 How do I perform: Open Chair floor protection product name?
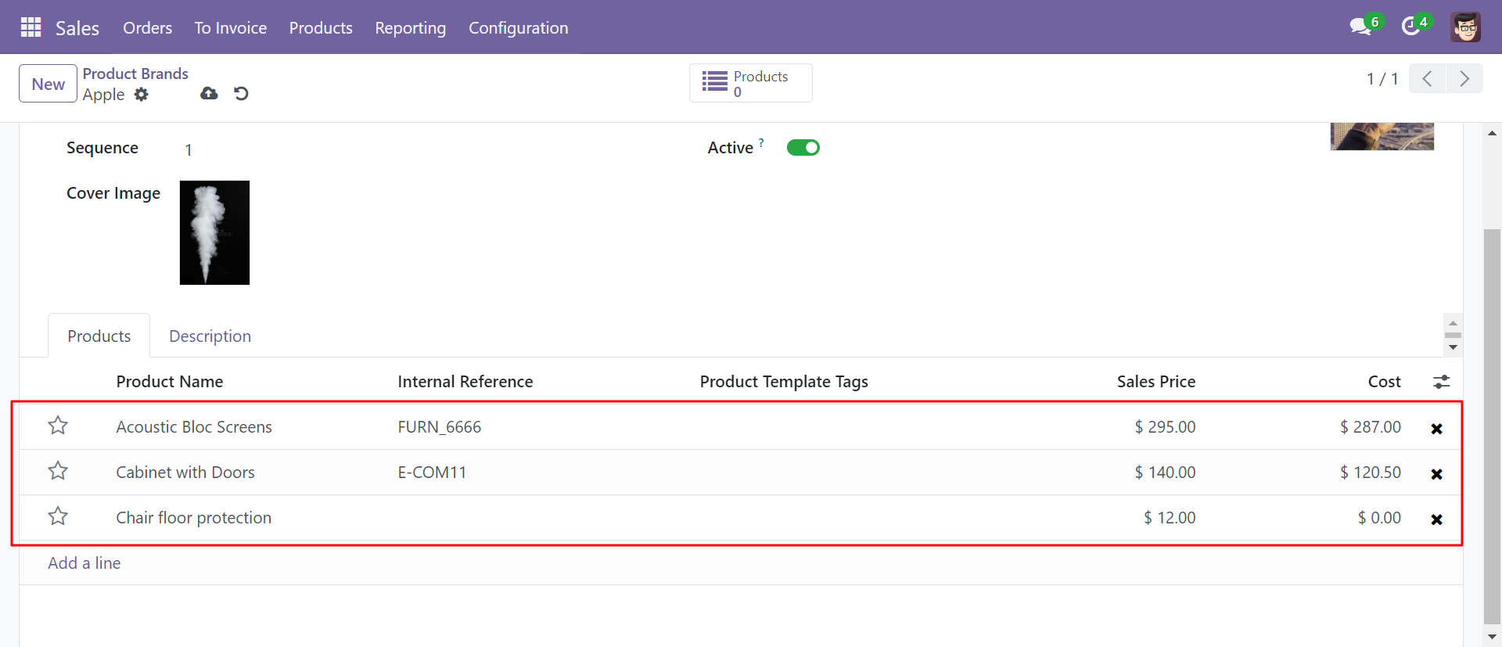194,518
